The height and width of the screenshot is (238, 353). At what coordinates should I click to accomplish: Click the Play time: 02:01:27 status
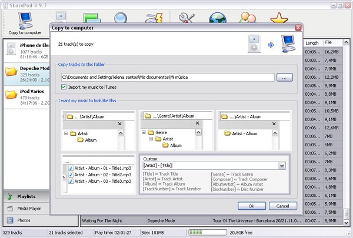113,233
